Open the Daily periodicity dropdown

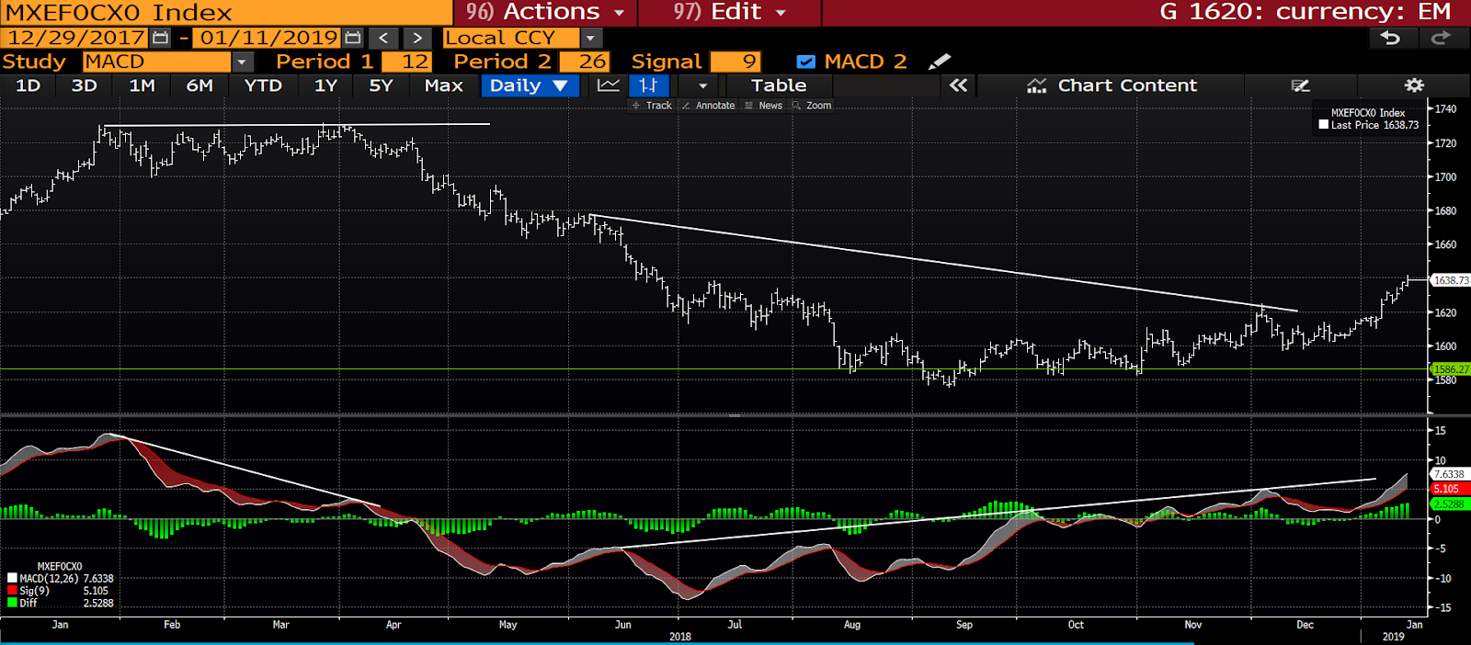click(530, 85)
